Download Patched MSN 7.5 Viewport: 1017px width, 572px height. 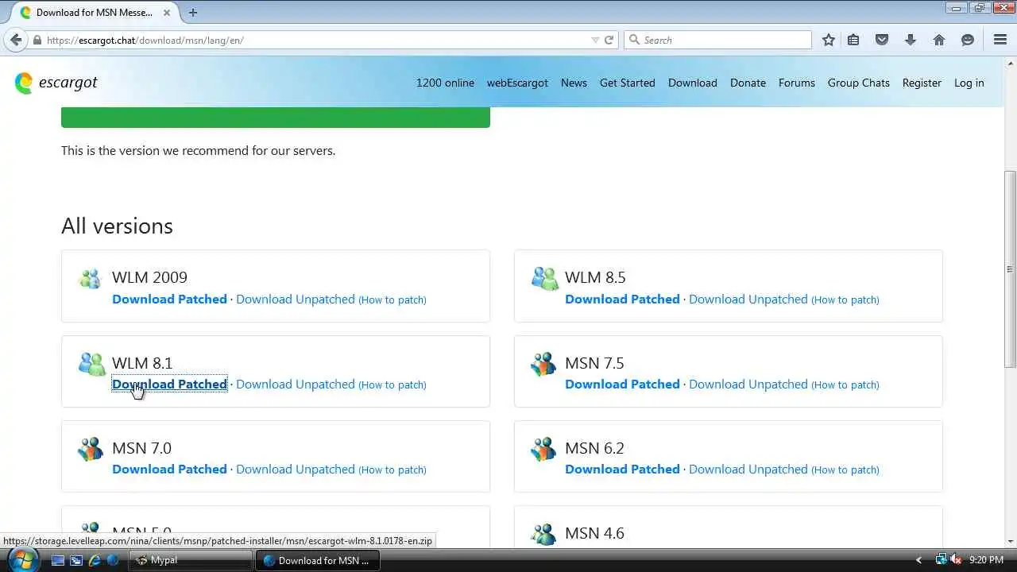tap(622, 385)
